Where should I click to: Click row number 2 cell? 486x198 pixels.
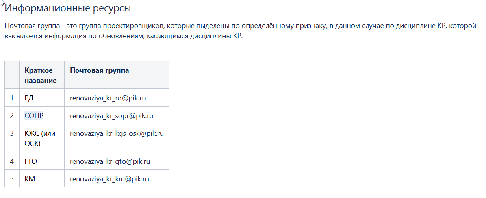pos(12,115)
